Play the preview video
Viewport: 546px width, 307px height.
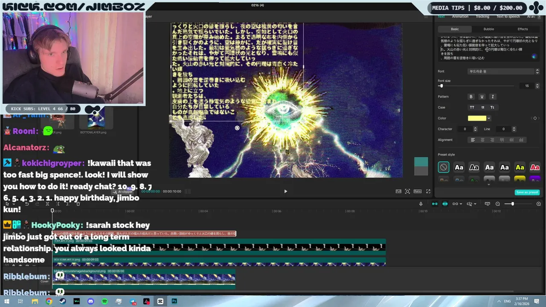(286, 191)
